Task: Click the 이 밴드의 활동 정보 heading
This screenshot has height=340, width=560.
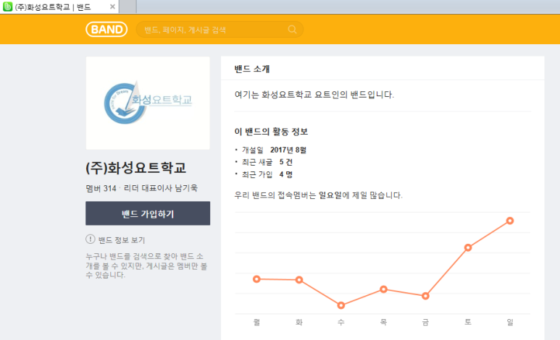Action: pyautogui.click(x=271, y=132)
